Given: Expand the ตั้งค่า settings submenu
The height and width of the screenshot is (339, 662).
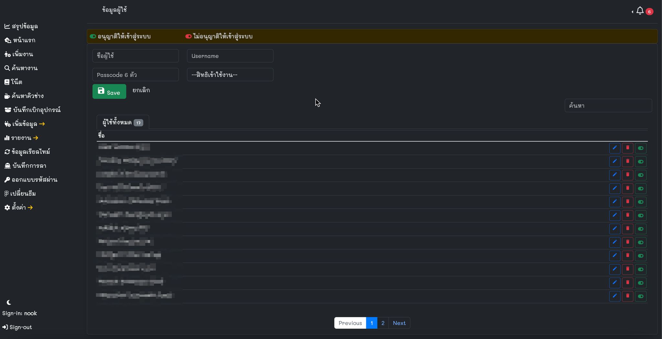Looking at the screenshot, I should pos(19,208).
